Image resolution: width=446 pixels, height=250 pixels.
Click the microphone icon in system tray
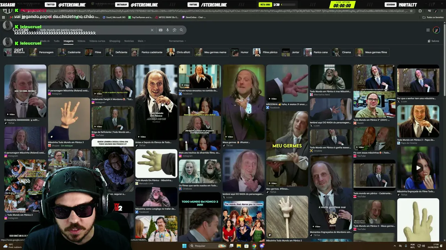coord(407,246)
